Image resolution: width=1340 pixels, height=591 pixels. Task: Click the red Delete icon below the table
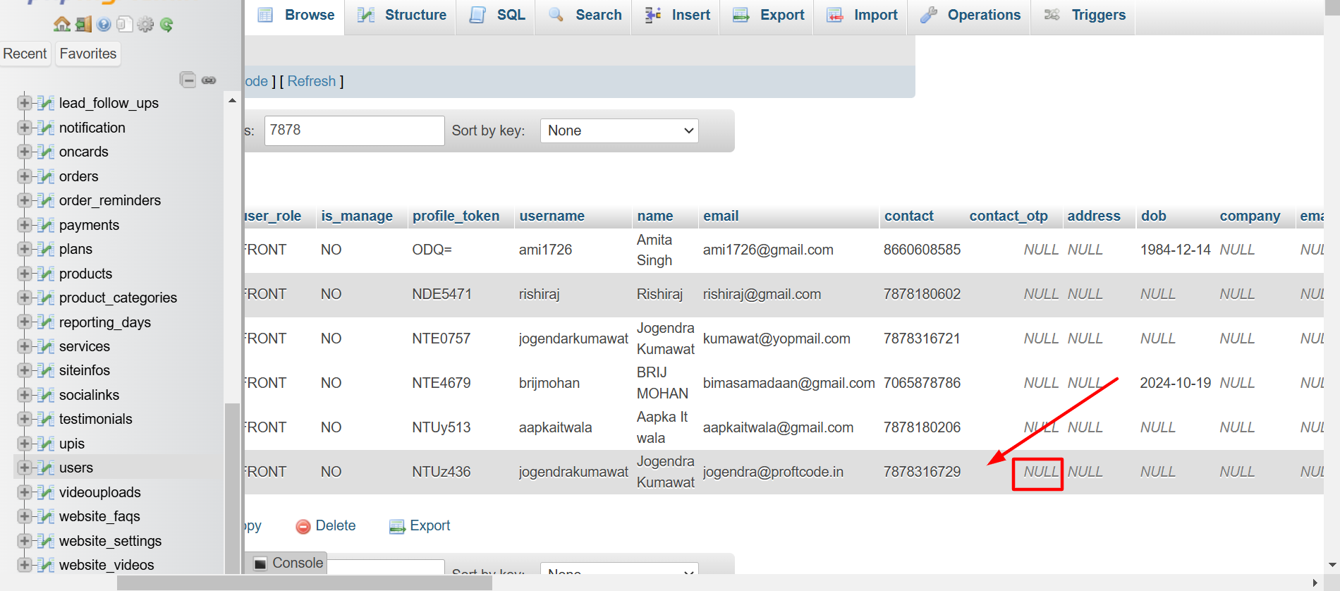(303, 526)
